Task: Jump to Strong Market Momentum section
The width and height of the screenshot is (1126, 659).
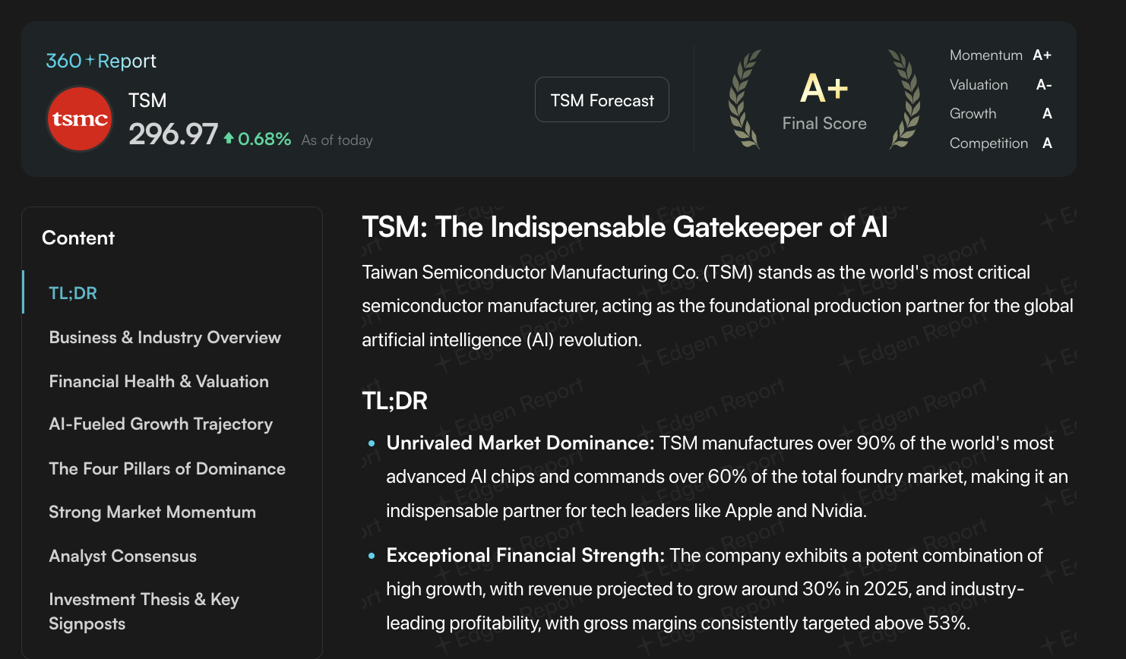Action: (x=152, y=512)
